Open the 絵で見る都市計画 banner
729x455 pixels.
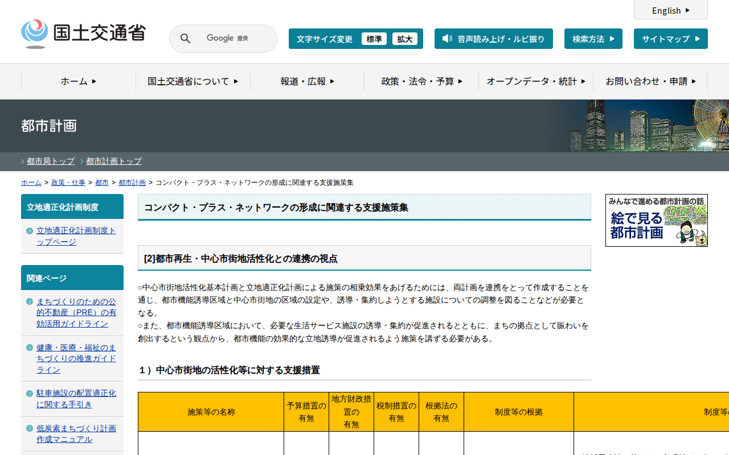[656, 220]
